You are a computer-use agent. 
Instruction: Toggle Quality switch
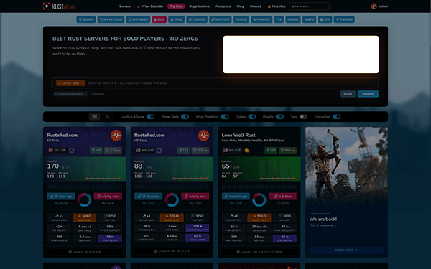point(279,117)
